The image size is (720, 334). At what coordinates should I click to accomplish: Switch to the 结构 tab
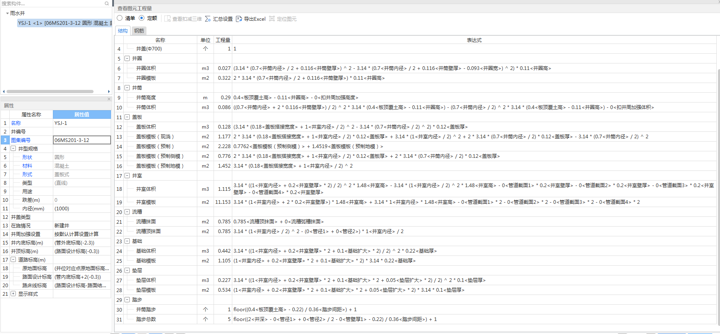point(123,31)
